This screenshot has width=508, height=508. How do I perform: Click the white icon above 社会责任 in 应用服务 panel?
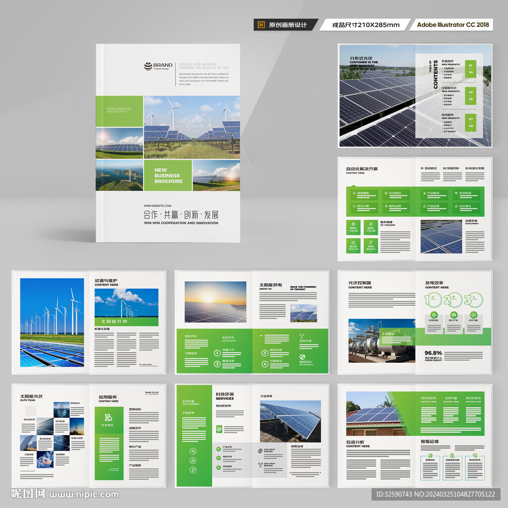(108, 417)
